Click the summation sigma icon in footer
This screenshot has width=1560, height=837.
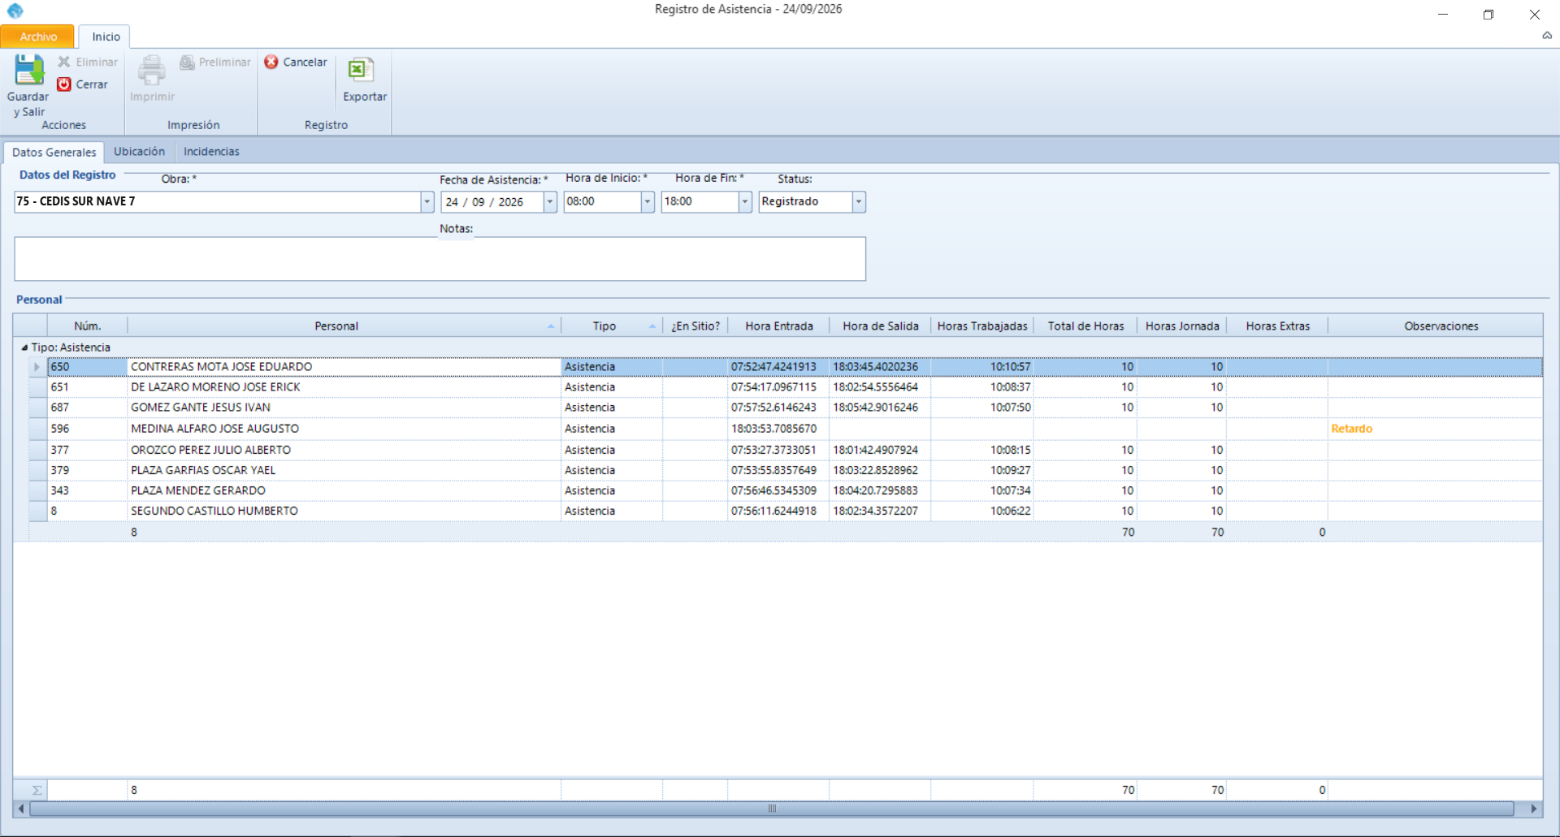pos(37,790)
